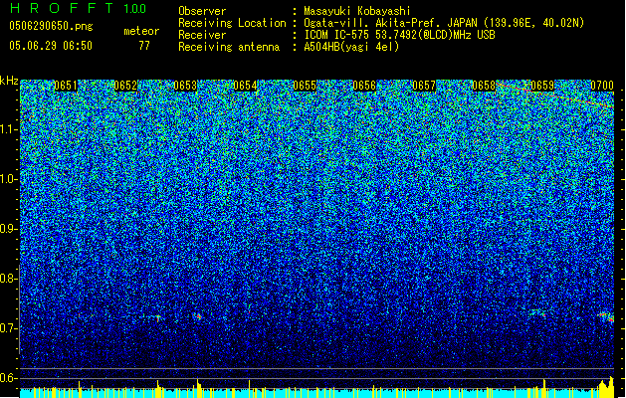Click the 0.8 kHz axis label
The image size is (626, 398).
8,279
